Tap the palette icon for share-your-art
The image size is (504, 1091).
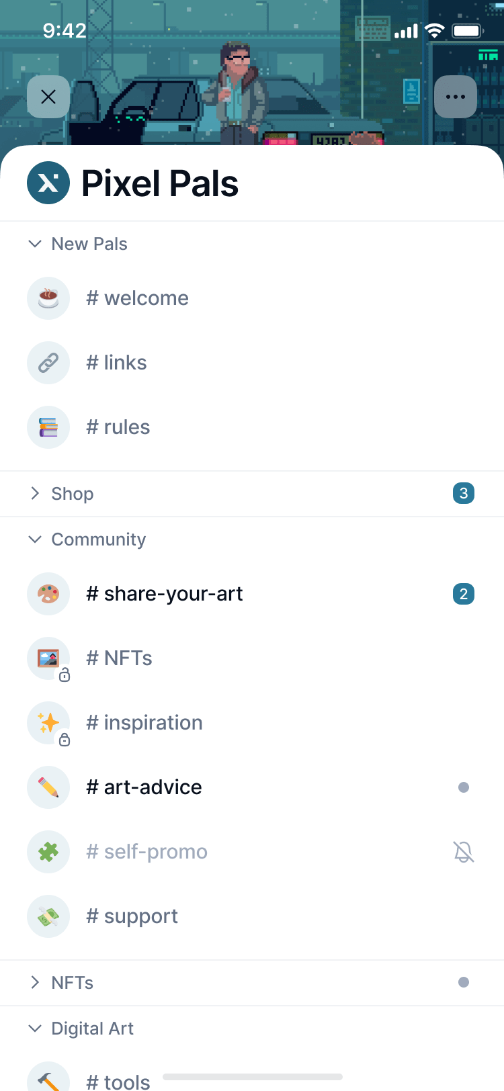click(48, 593)
